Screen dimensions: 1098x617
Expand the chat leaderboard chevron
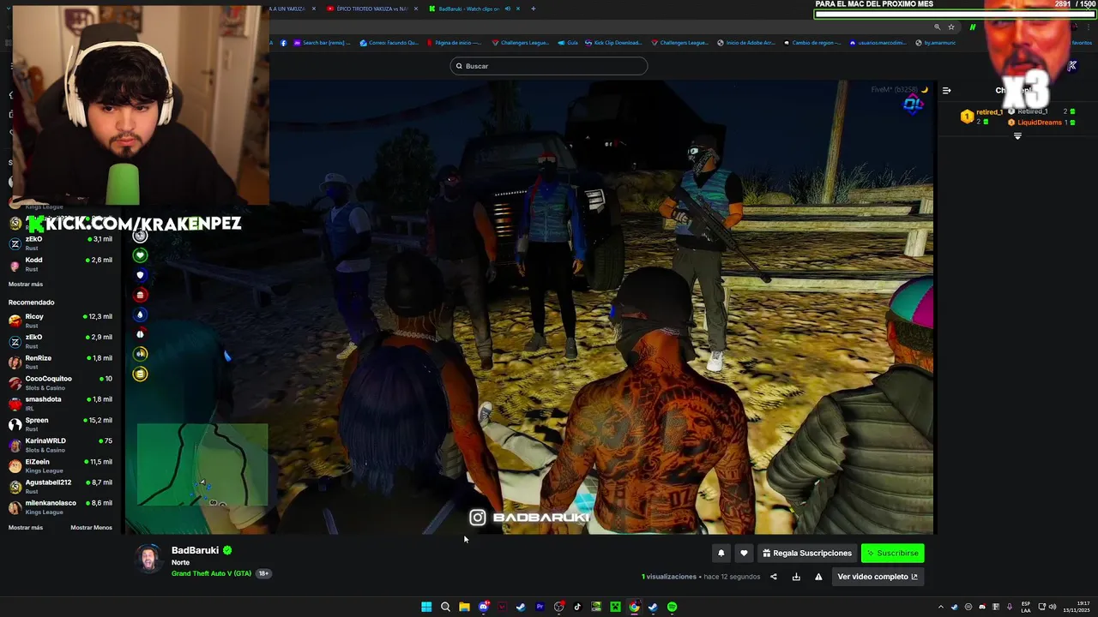pos(1017,136)
